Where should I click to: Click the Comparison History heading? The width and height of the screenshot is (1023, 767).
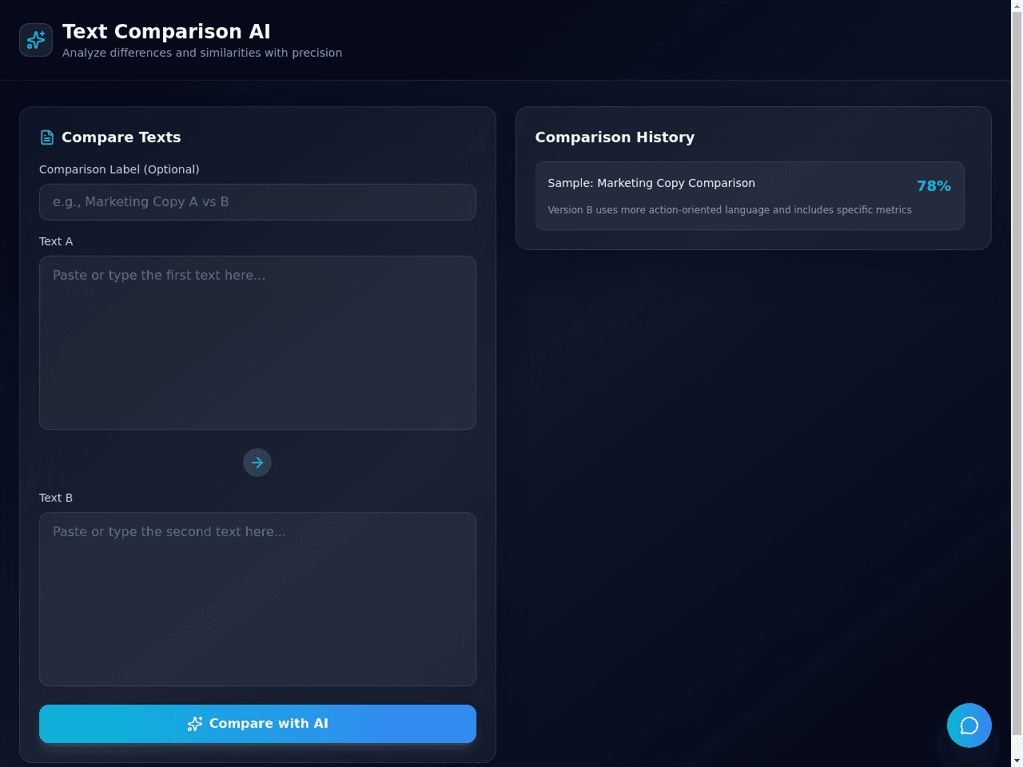(615, 137)
